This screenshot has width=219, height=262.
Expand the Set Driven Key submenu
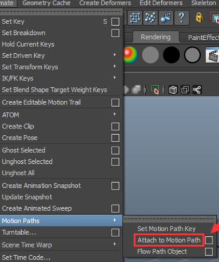[x=114, y=55]
